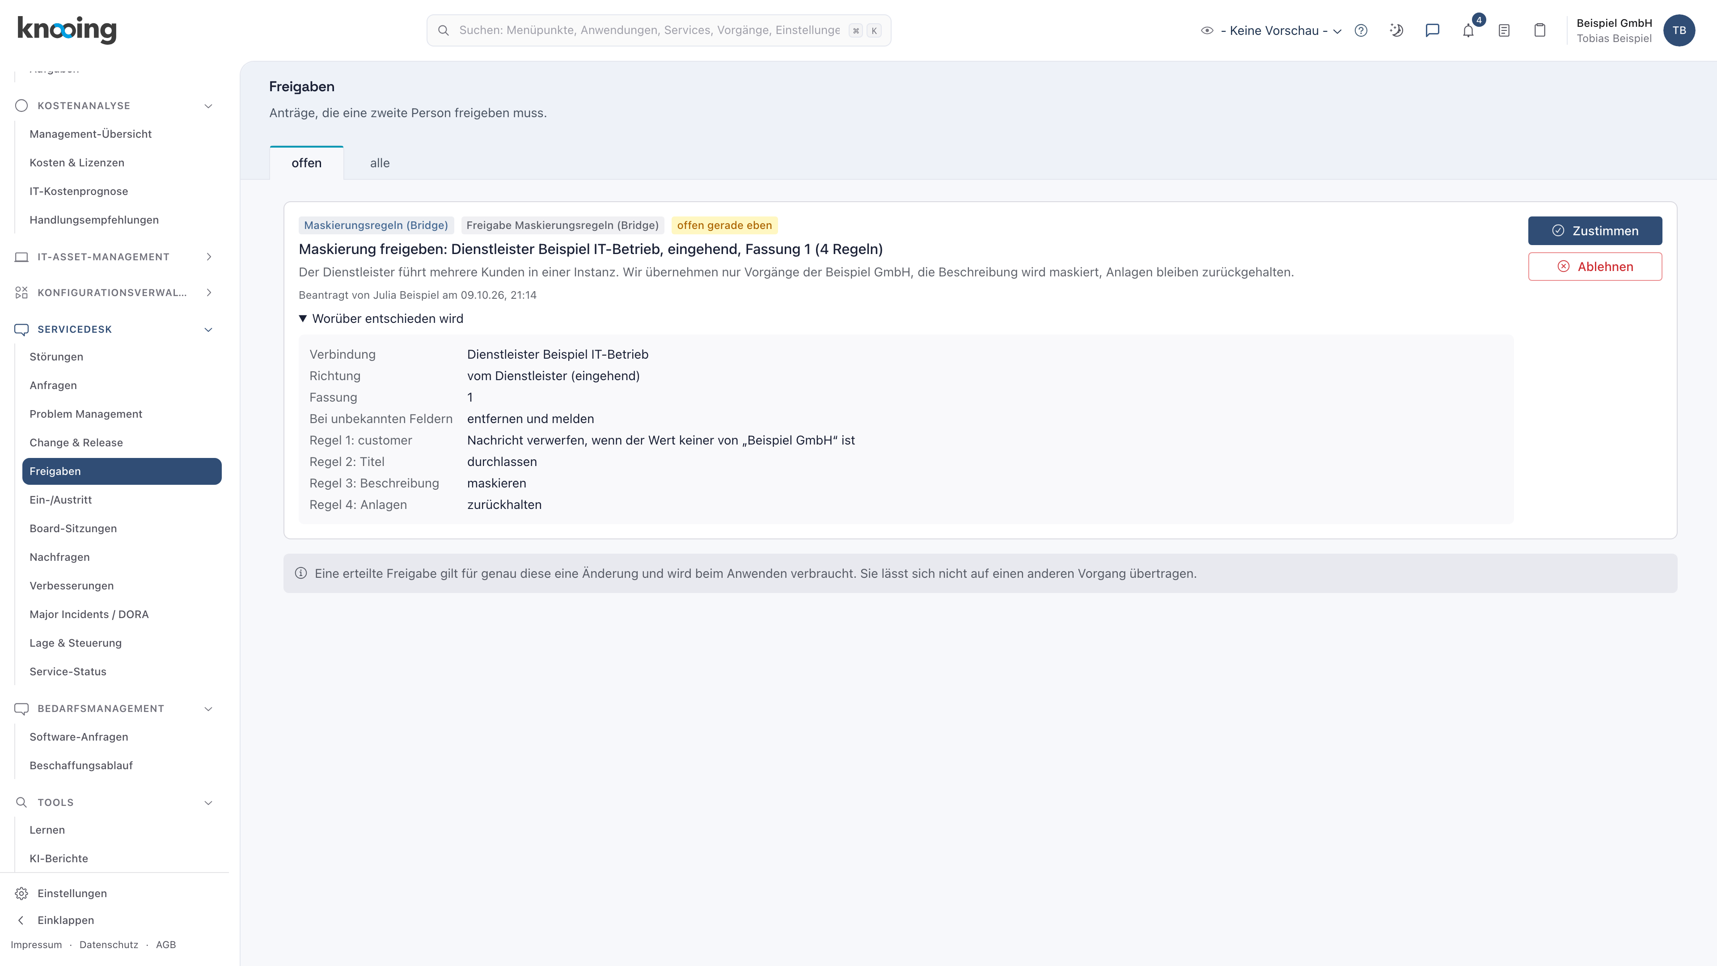The image size is (1717, 966).
Task: Open the AGB footer link
Action: point(166,945)
